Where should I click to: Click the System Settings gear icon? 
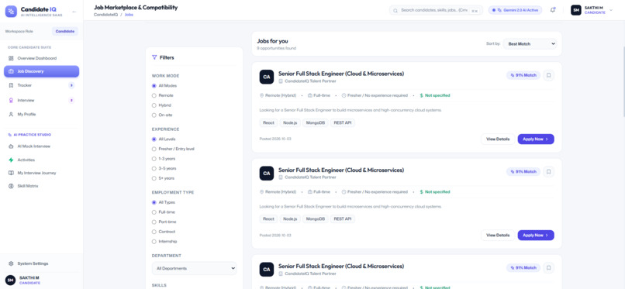(11, 263)
